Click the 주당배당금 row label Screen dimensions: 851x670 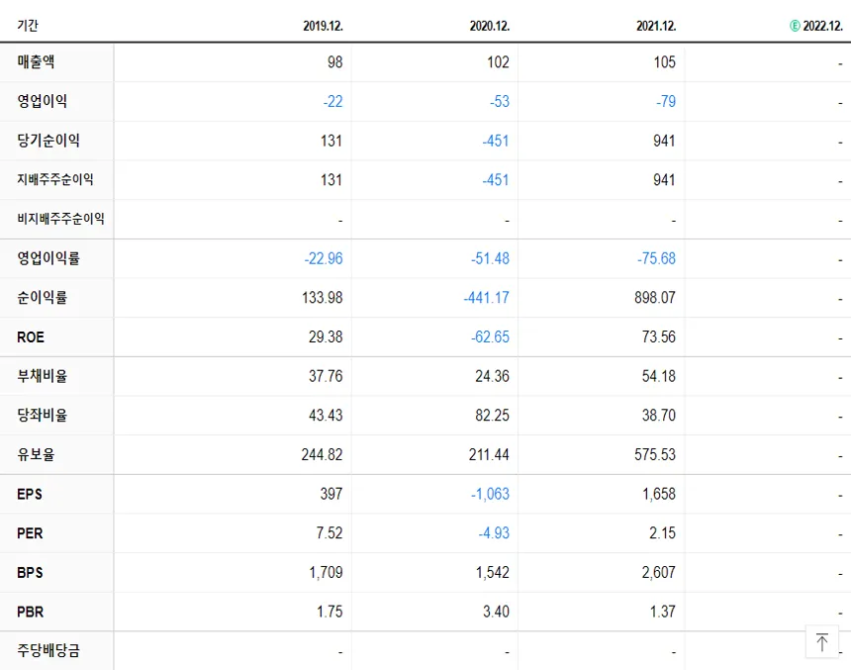48,650
